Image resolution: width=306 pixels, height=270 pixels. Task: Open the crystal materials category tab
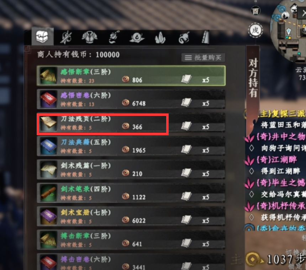160,38
